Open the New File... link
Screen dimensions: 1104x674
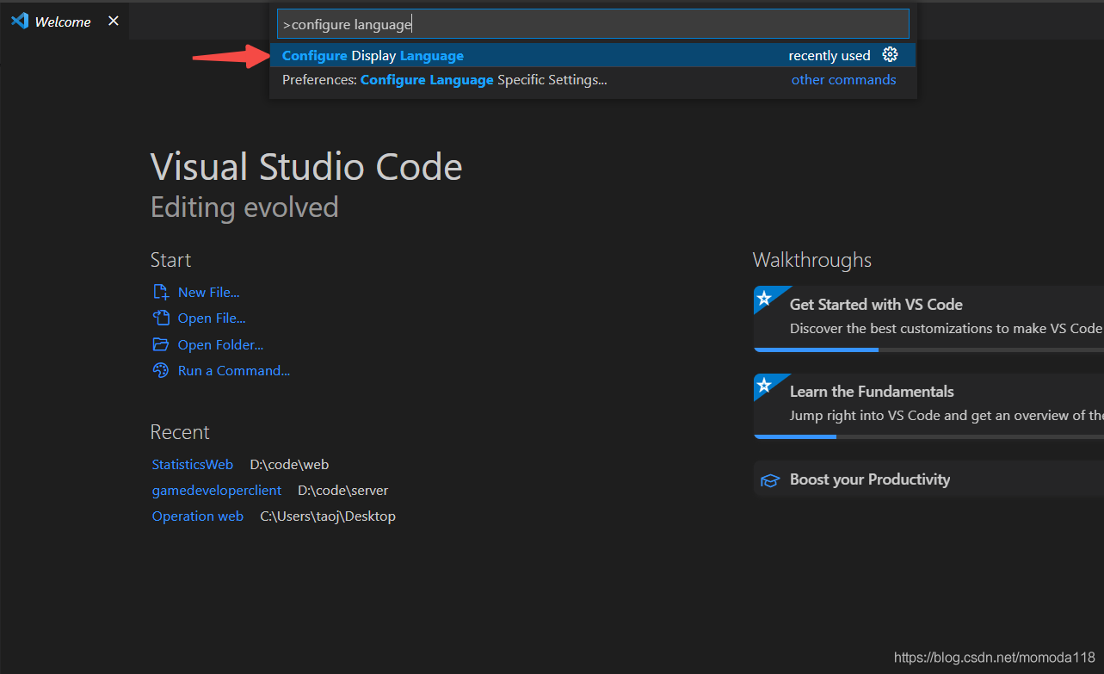click(208, 293)
